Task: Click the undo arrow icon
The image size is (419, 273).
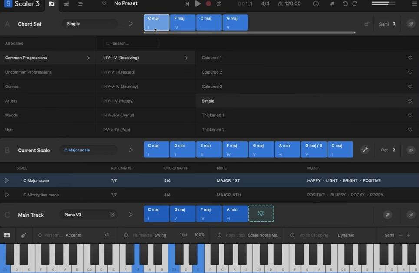Action: (345, 3)
